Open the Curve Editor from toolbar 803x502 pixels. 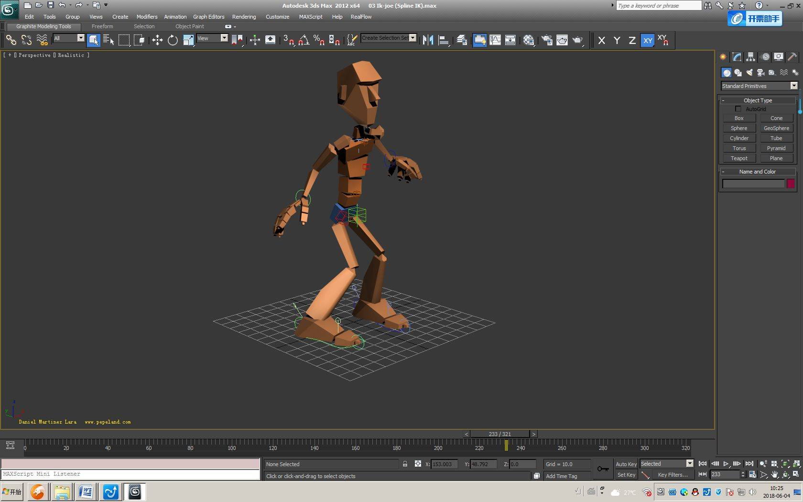coord(495,40)
